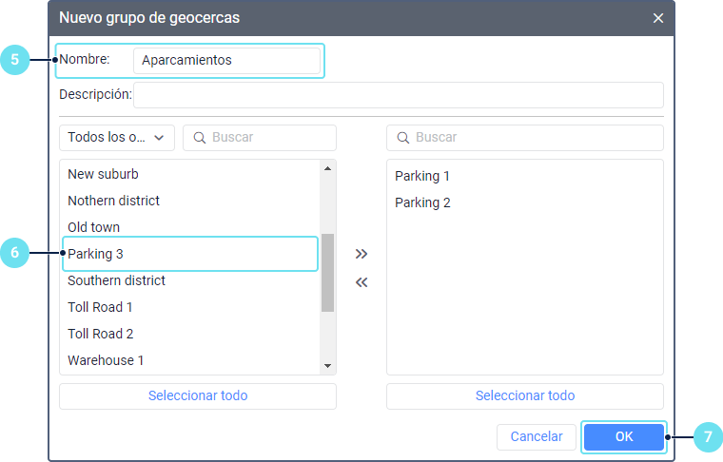Confirm with the OK button
The image size is (723, 462).
click(x=623, y=437)
